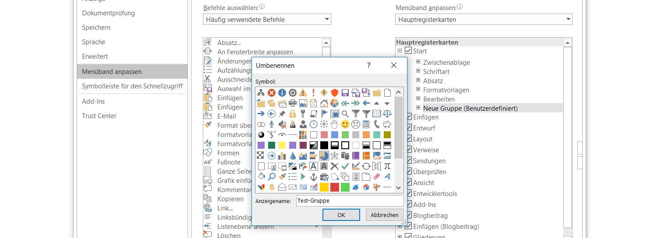Pick the org chart symbol
The image size is (669, 238).
(x=261, y=93)
